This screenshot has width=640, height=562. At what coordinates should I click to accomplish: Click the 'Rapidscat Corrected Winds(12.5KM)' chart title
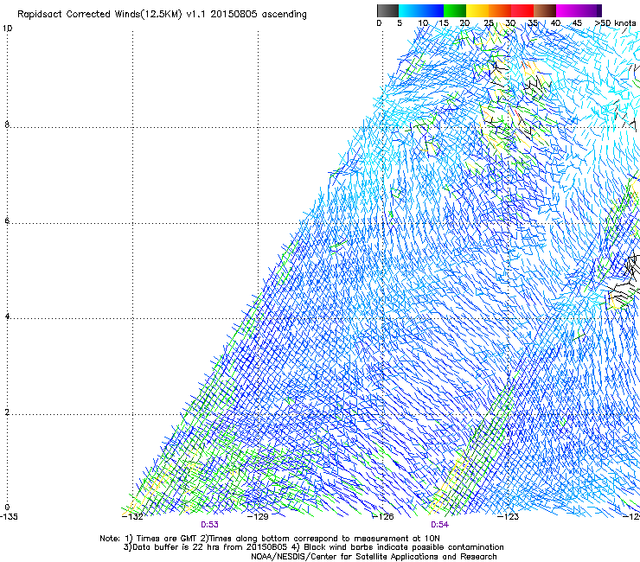pos(99,15)
